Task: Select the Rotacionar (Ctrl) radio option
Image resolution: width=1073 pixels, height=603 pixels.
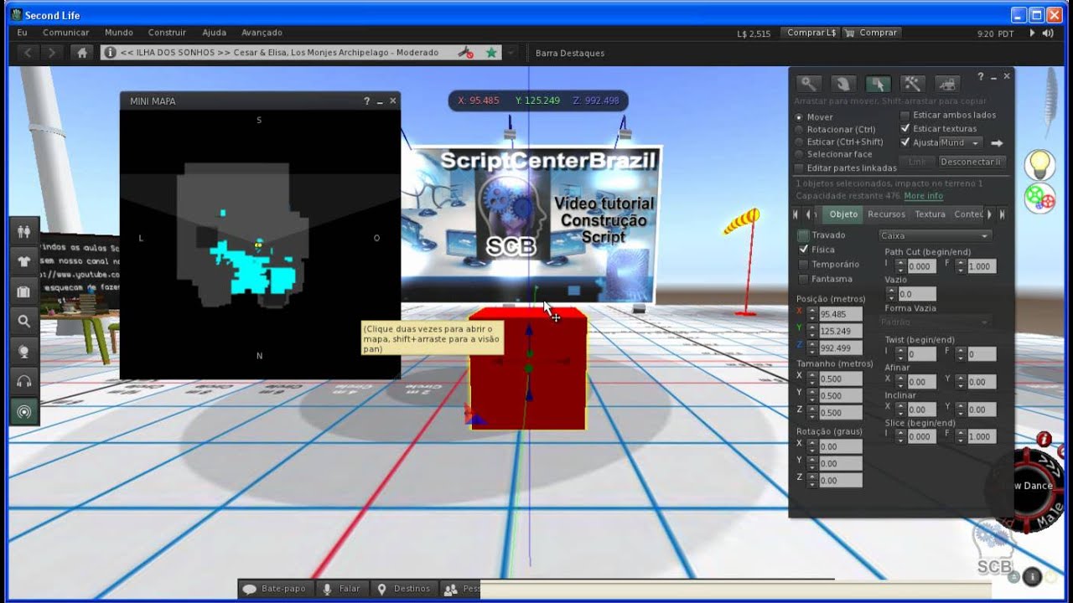Action: (799, 130)
